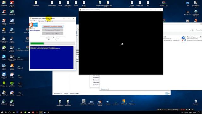The height and width of the screenshot is (114, 202).
Task: Open Movavi Video Editor 12 shortcut
Action: click(x=12, y=58)
